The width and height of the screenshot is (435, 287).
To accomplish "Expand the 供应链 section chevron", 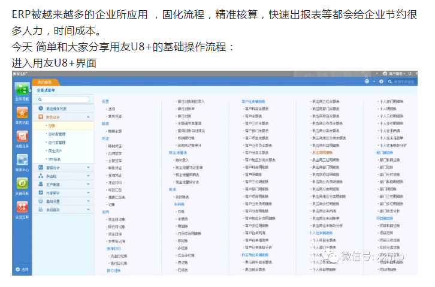I will click(x=88, y=176).
